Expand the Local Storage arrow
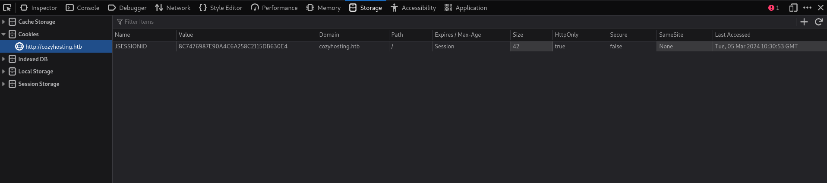The image size is (827, 183). pos(3,72)
